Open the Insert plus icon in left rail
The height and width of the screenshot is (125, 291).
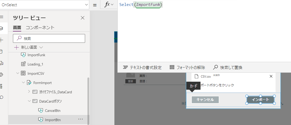[x=2, y=40]
